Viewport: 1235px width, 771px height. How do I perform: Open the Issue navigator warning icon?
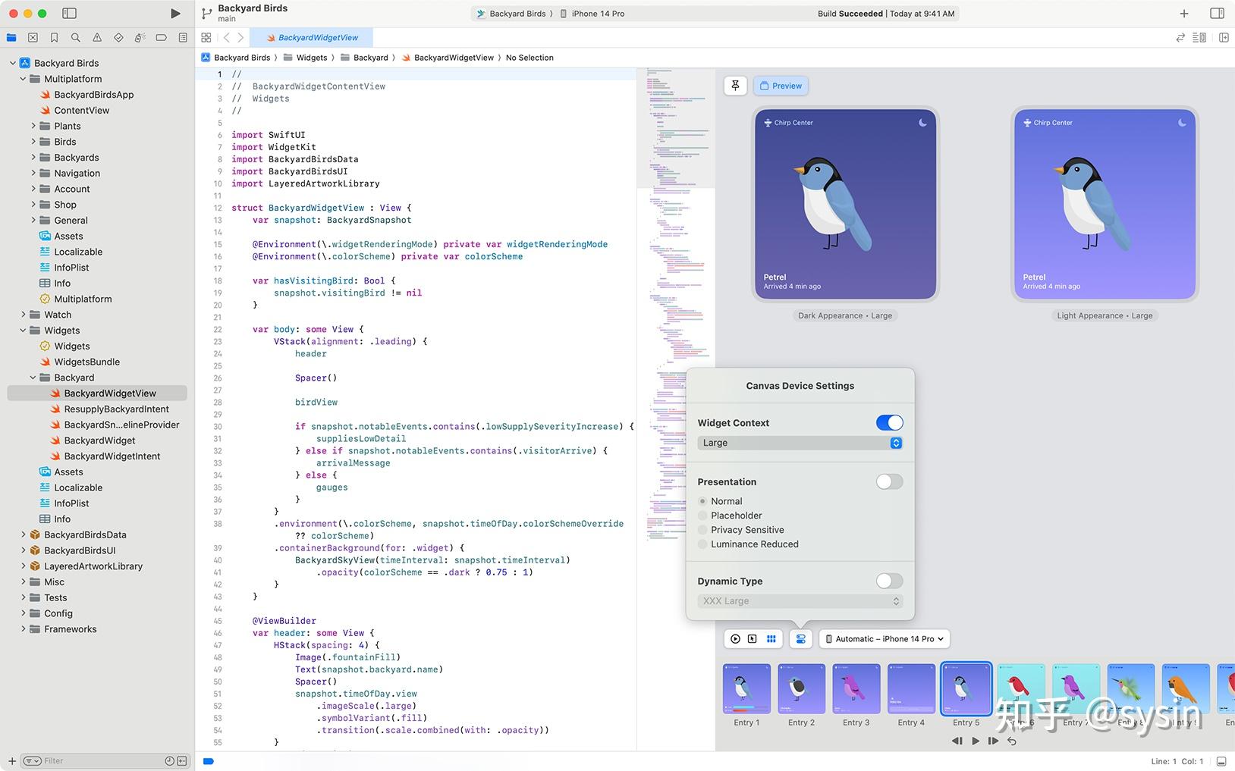coord(96,37)
